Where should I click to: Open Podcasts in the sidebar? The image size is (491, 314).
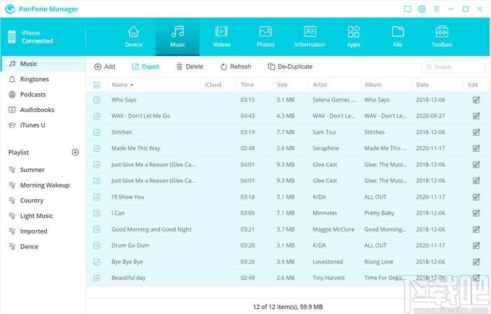coord(43,94)
